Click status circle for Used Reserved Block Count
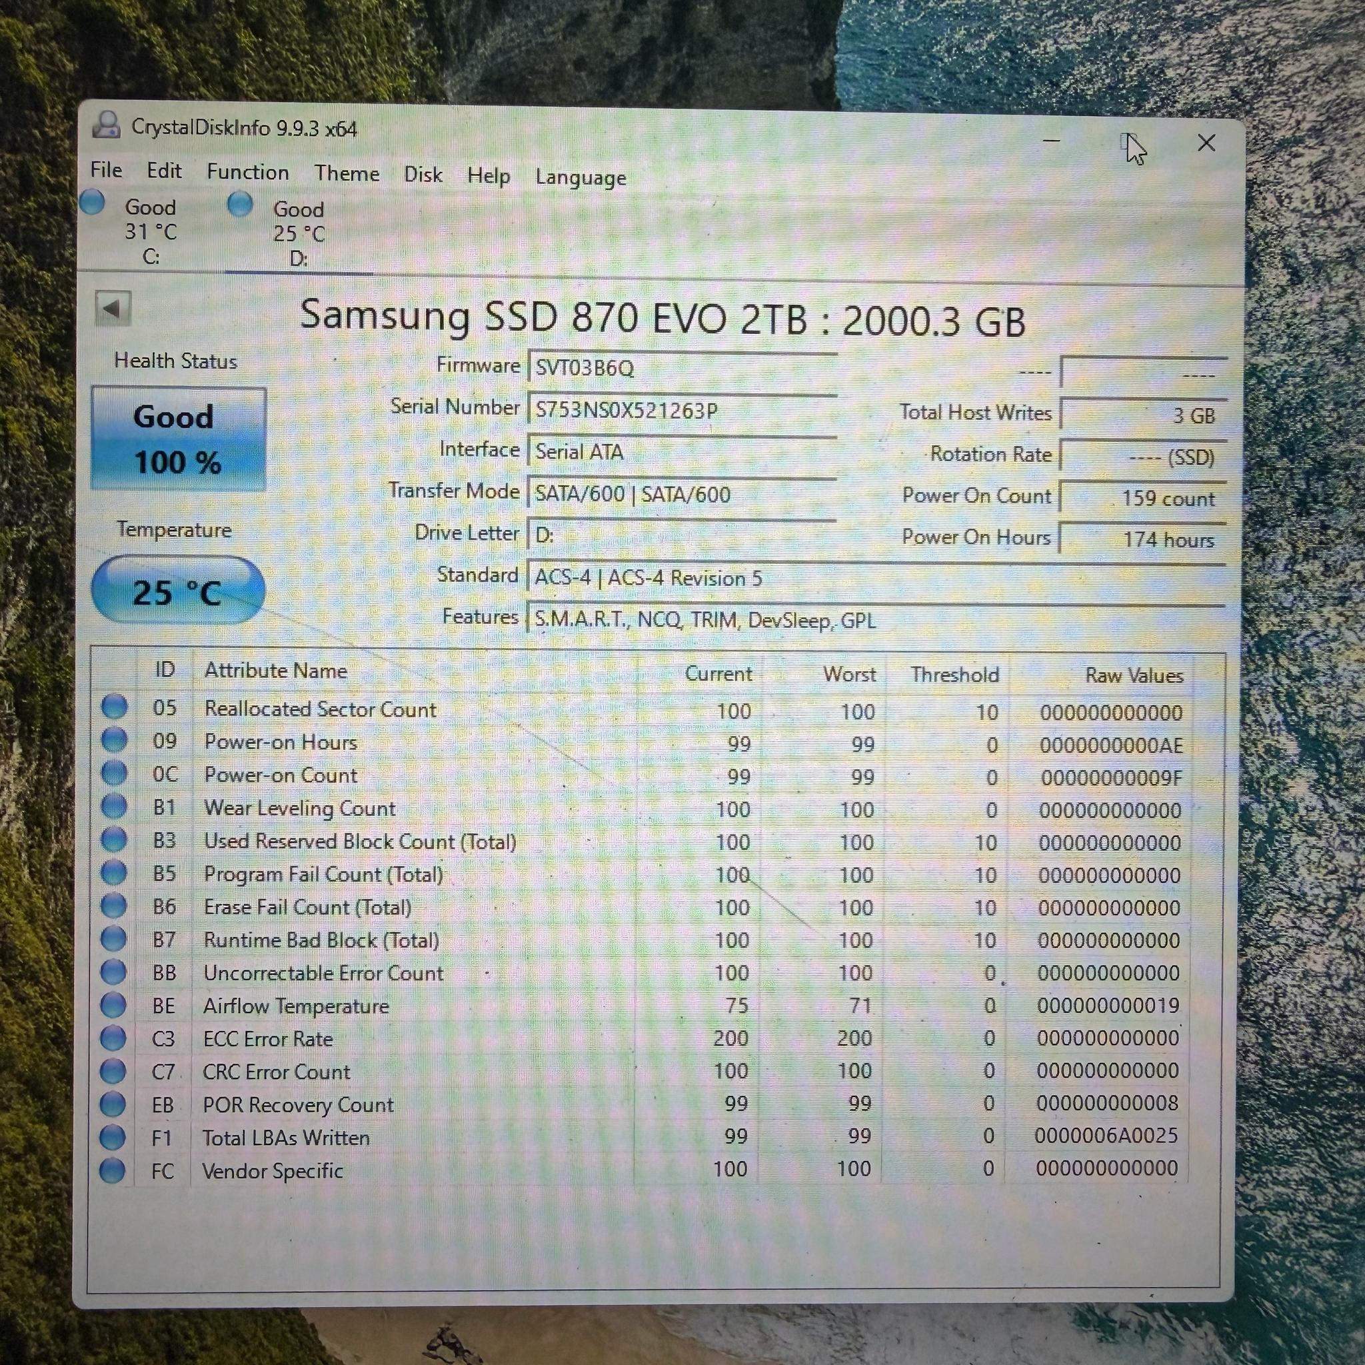The image size is (1365, 1365). [114, 839]
